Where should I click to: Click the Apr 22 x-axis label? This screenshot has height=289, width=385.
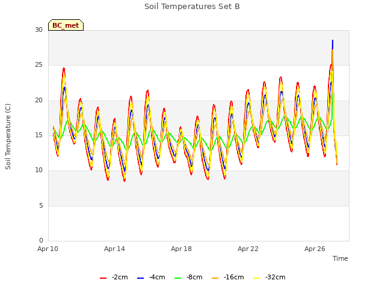(x=248, y=249)
